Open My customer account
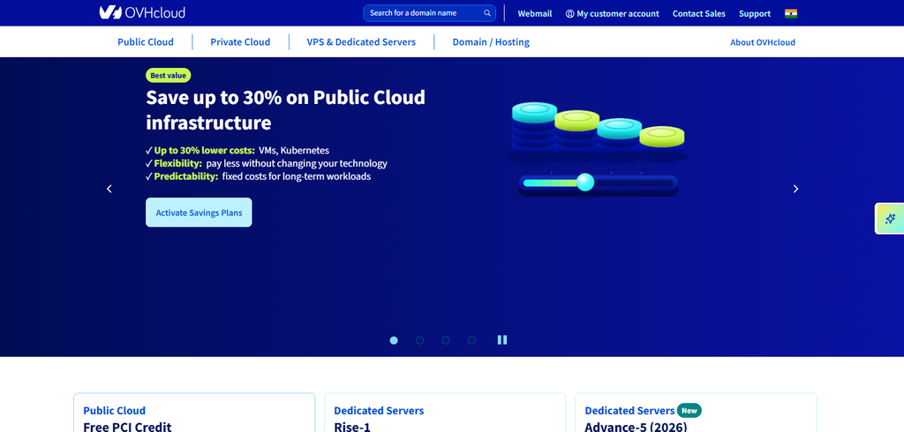The width and height of the screenshot is (904, 432). tap(613, 14)
